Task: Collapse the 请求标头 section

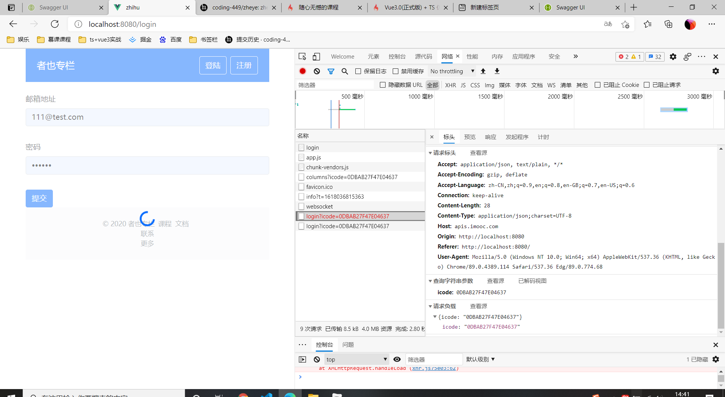Action: (x=430, y=153)
